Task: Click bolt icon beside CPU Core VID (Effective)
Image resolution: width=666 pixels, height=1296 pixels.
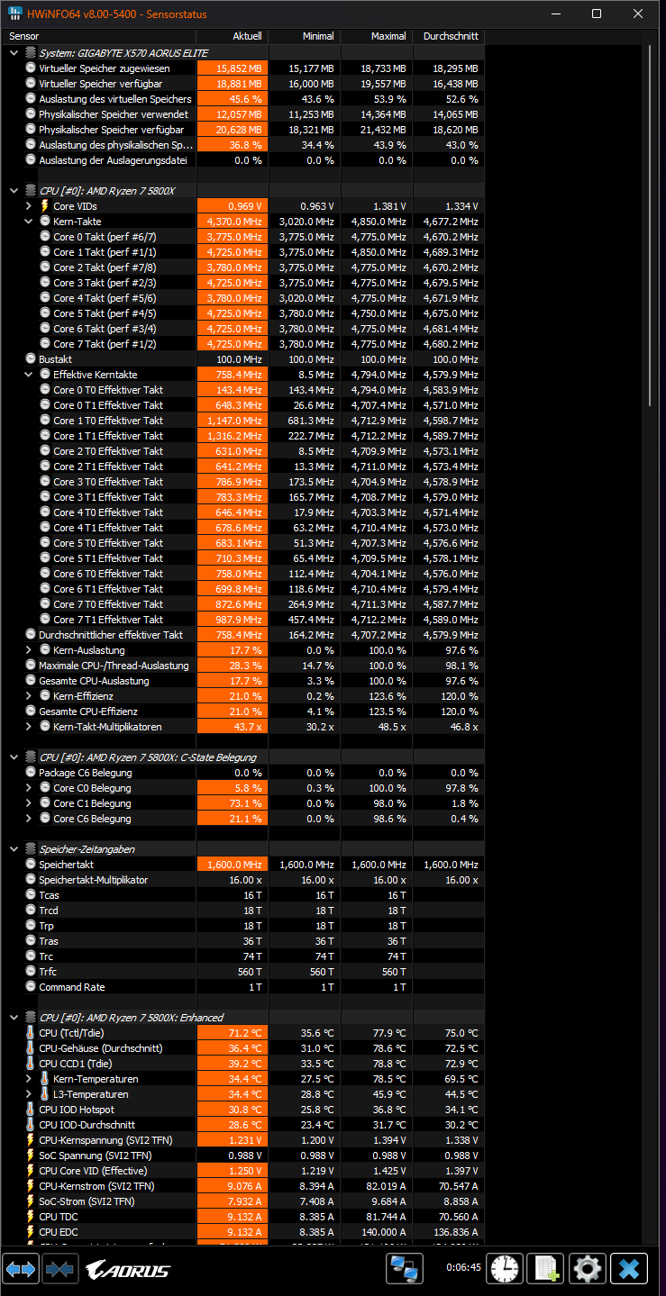Action: (x=31, y=1171)
